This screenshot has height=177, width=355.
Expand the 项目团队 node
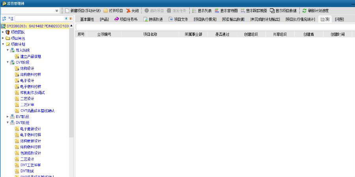[x=3, y=32]
